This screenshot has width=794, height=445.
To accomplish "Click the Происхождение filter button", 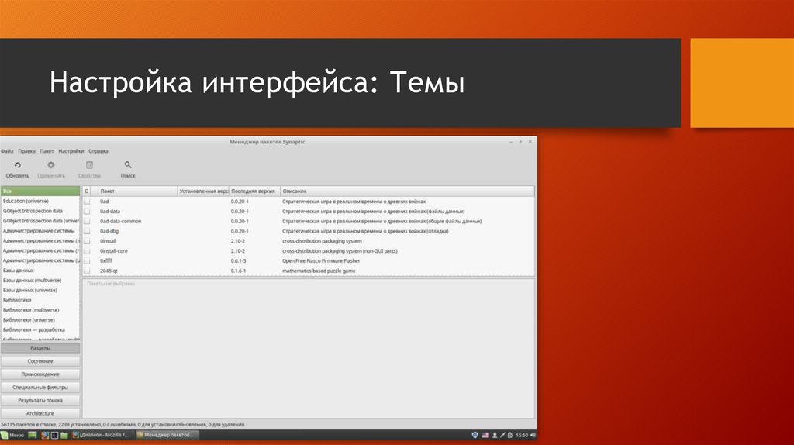I will (40, 374).
